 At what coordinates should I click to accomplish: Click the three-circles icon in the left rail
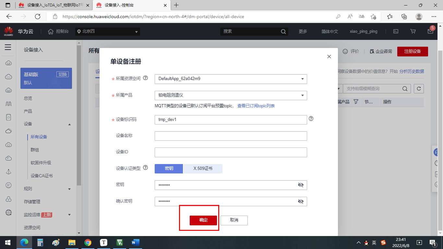pyautogui.click(x=9, y=199)
